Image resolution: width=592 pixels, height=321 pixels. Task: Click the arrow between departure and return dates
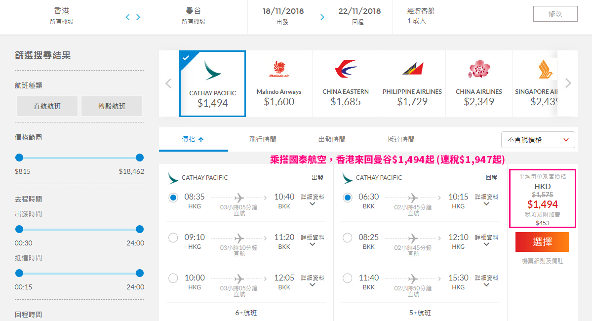[x=322, y=17]
